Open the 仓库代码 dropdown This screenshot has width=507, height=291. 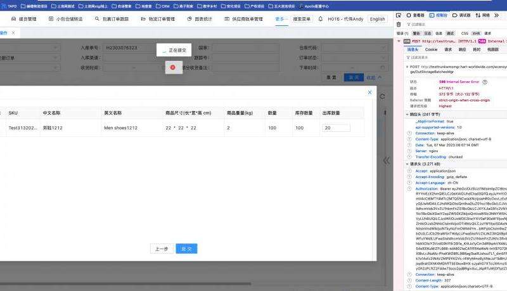click(x=354, y=48)
